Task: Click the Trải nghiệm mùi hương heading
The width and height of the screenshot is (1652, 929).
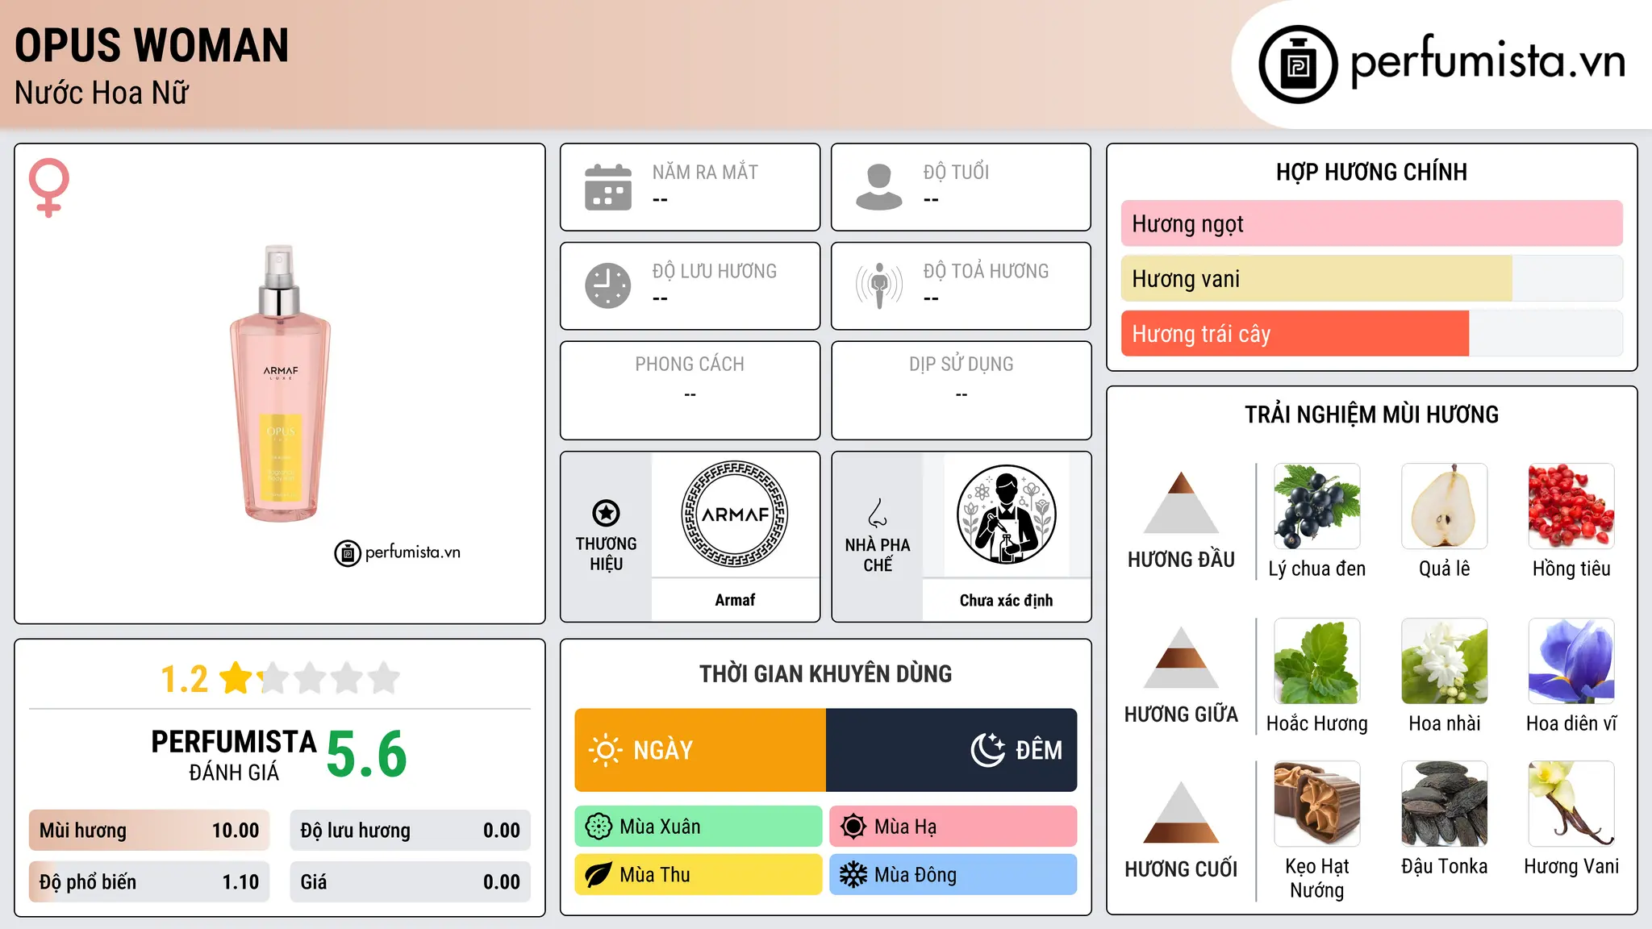Action: [x=1371, y=415]
